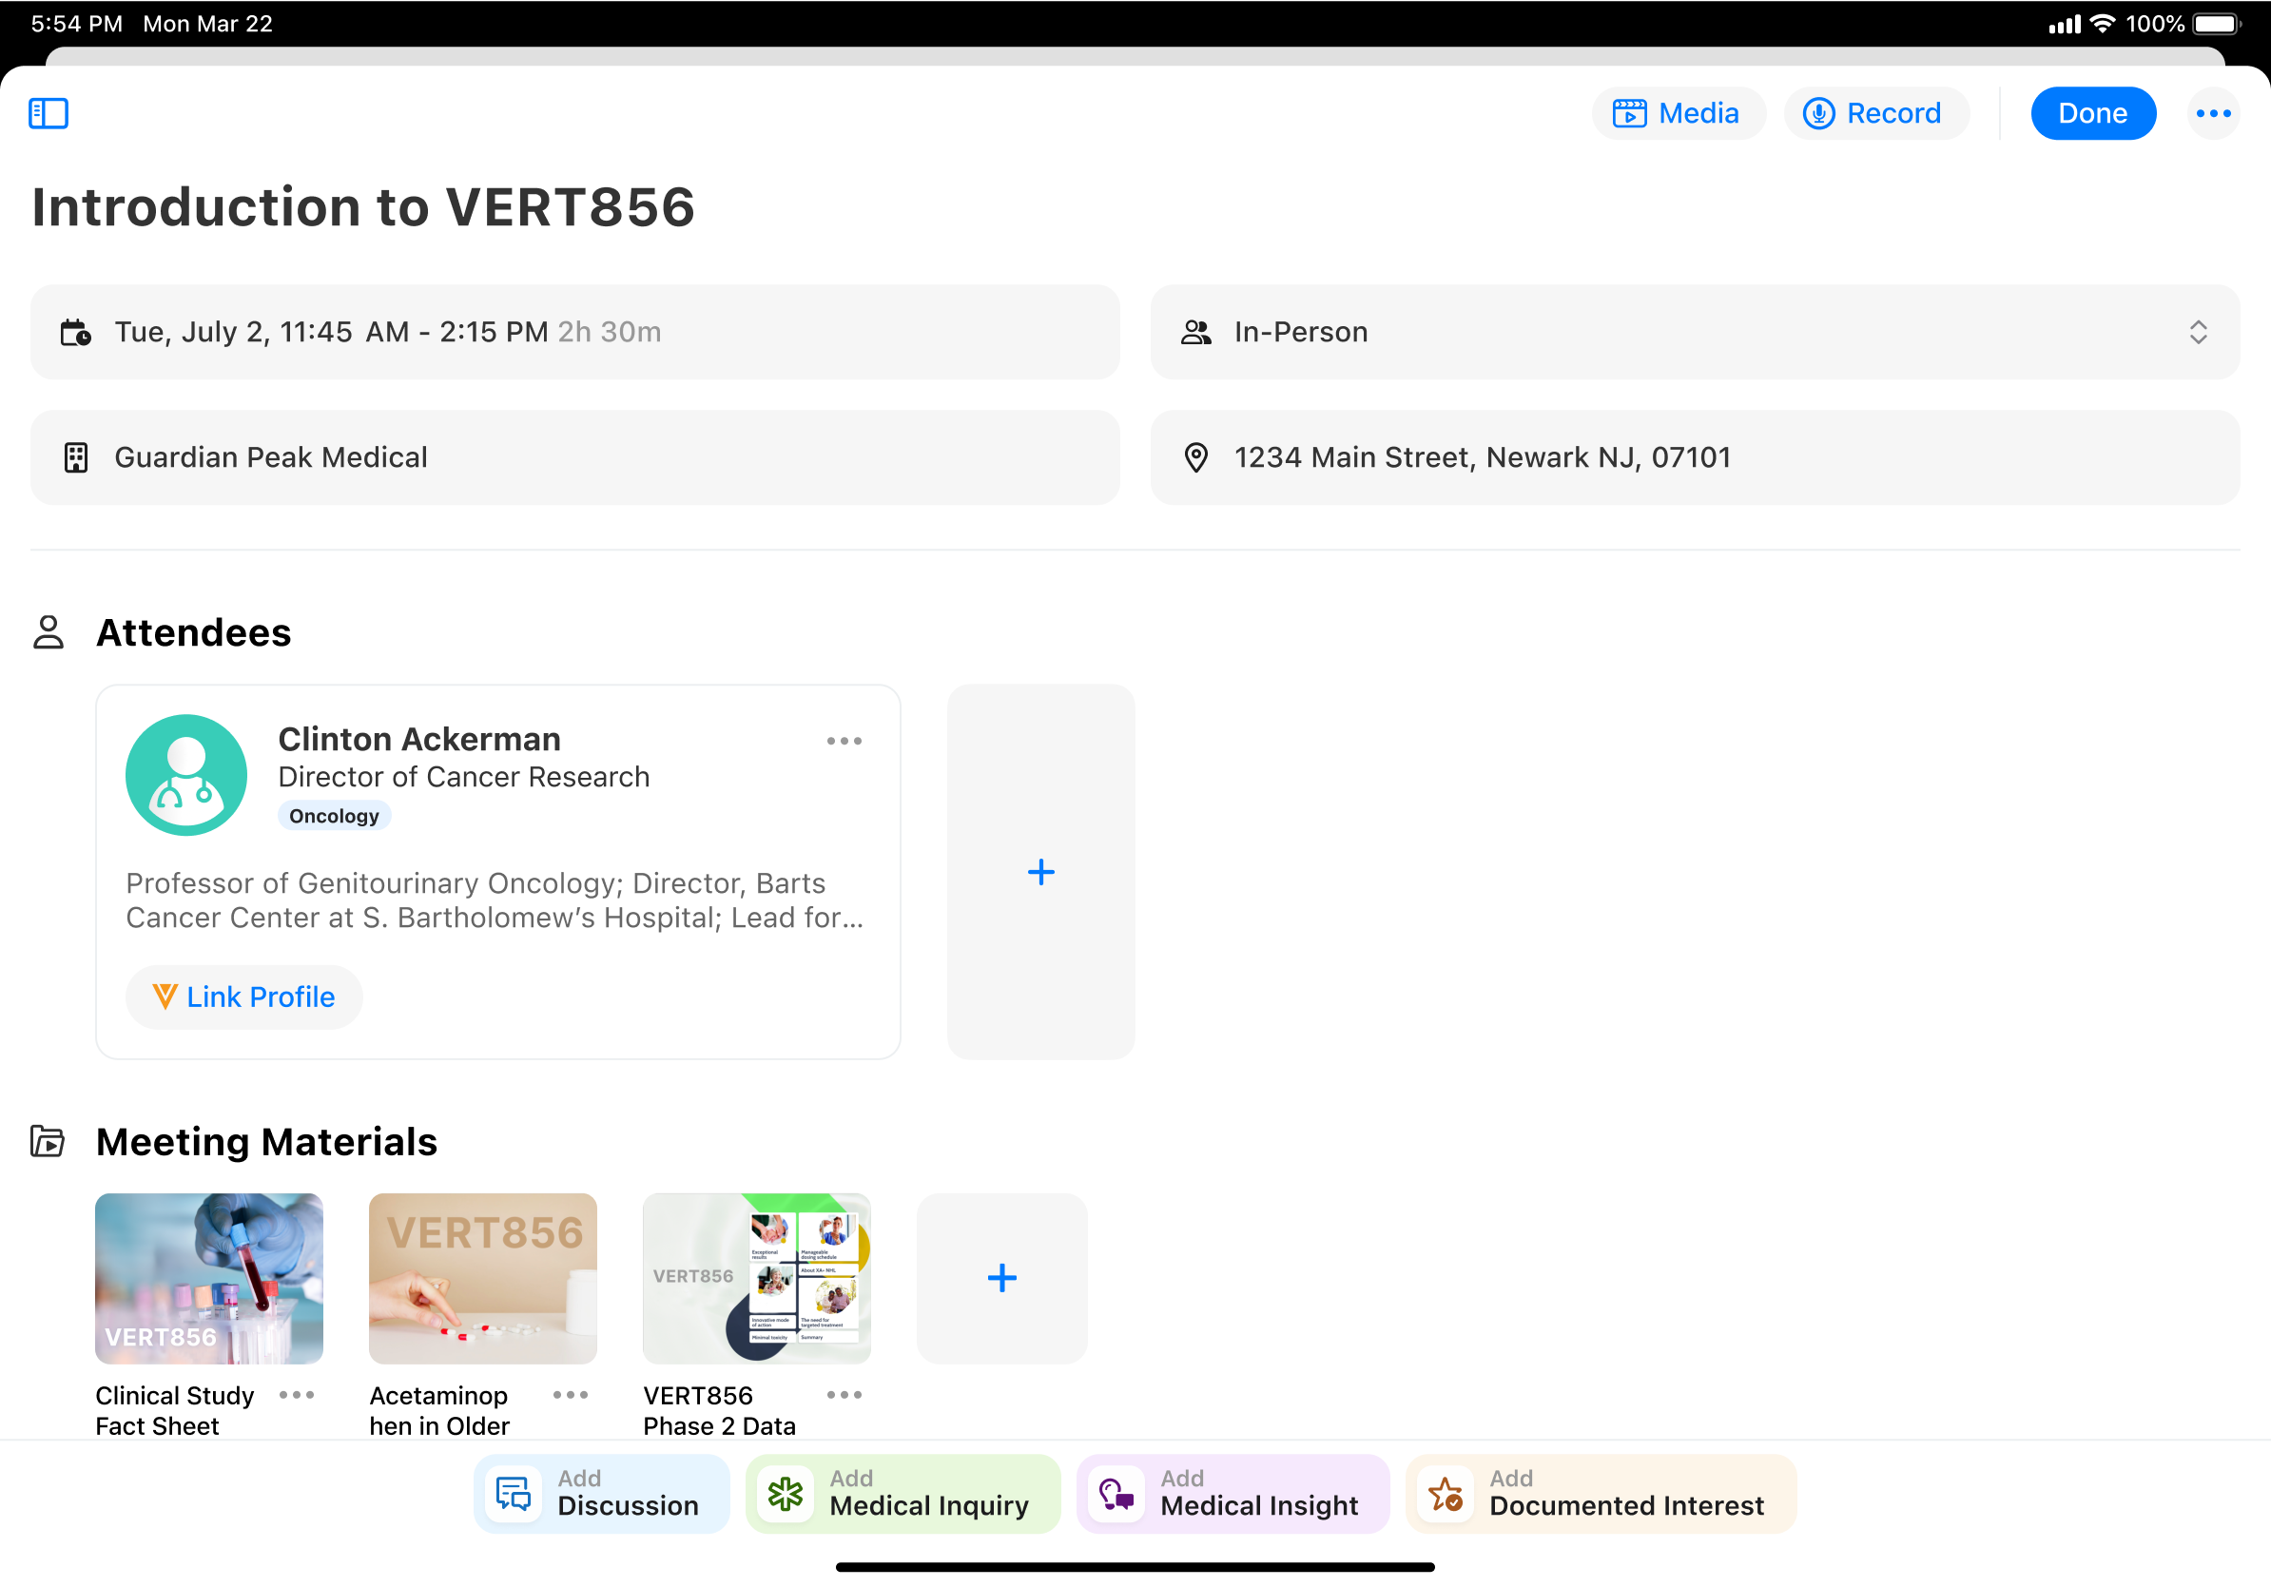Expand the In-Person meeting type dropdown
2271x1587 pixels.
[x=2197, y=332]
